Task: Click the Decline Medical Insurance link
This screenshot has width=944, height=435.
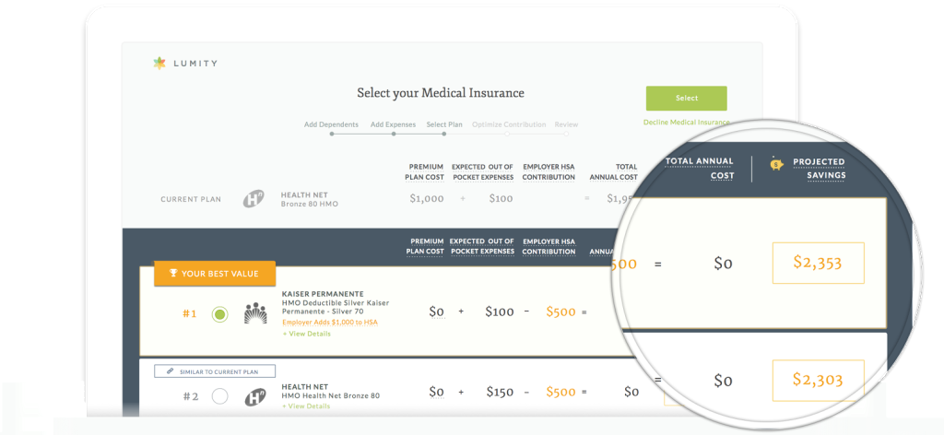Action: pos(686,122)
